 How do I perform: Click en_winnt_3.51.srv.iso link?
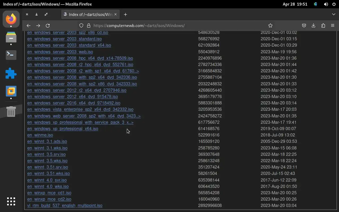point(48,167)
